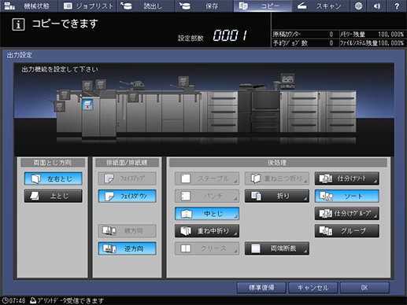Select right of the two top tray icons
The width and height of the screenshot is (407, 305).
coord(101,84)
